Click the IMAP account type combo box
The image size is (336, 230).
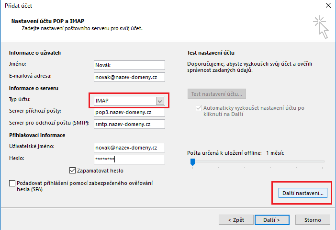pos(124,101)
